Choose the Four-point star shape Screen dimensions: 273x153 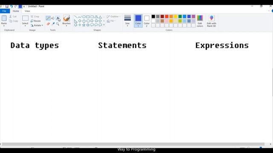(x=80, y=25)
